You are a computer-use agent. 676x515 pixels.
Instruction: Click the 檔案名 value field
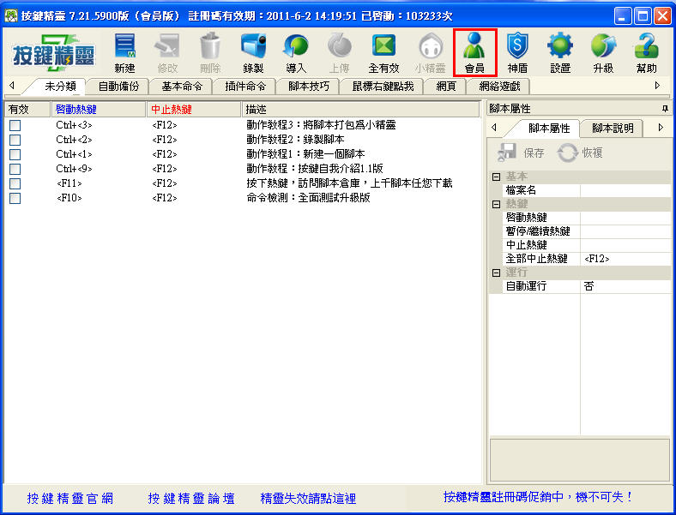(x=625, y=190)
